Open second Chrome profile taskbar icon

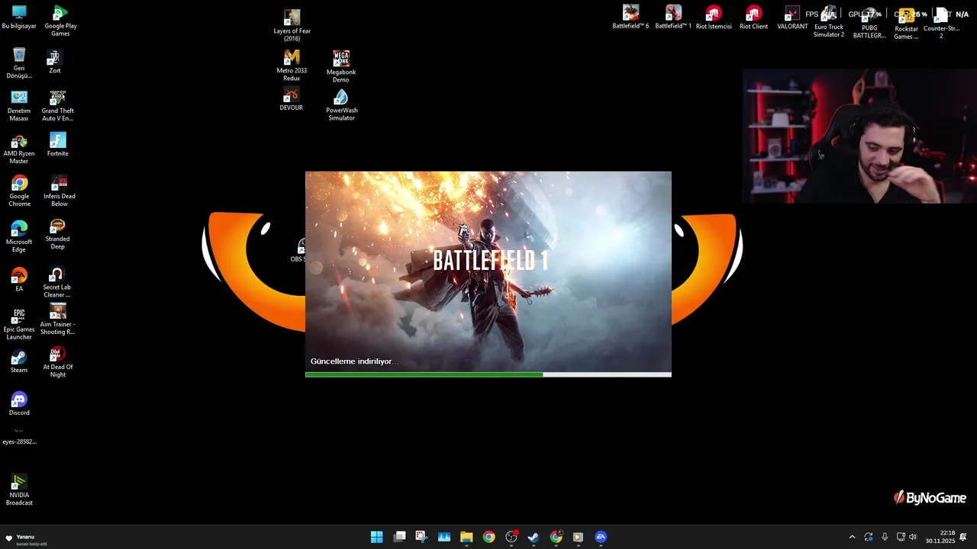click(556, 537)
